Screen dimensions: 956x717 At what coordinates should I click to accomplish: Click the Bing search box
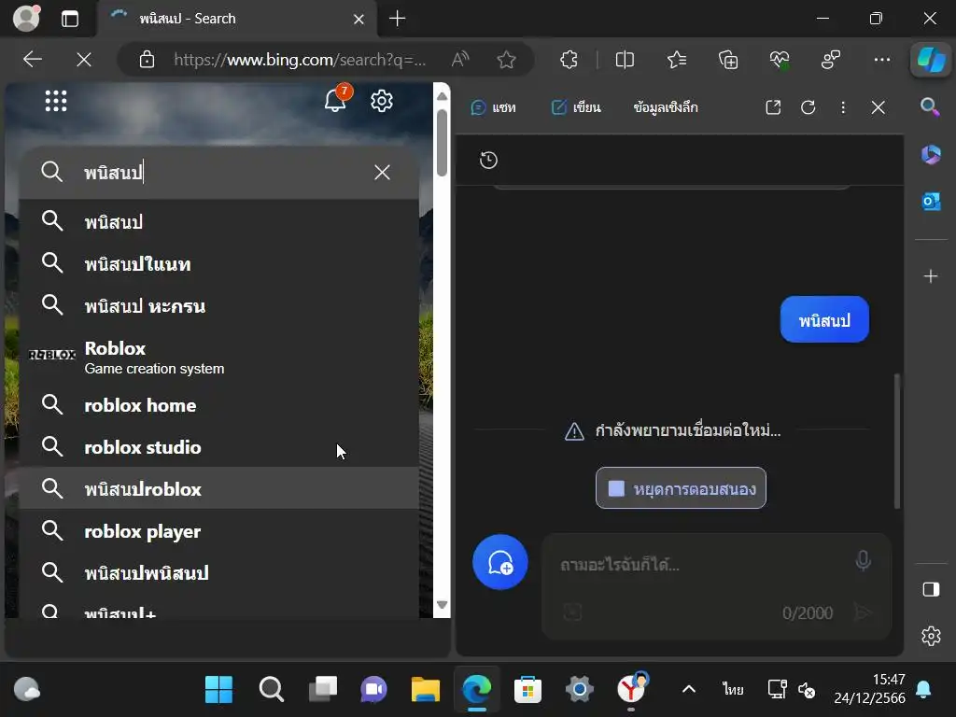(x=219, y=173)
